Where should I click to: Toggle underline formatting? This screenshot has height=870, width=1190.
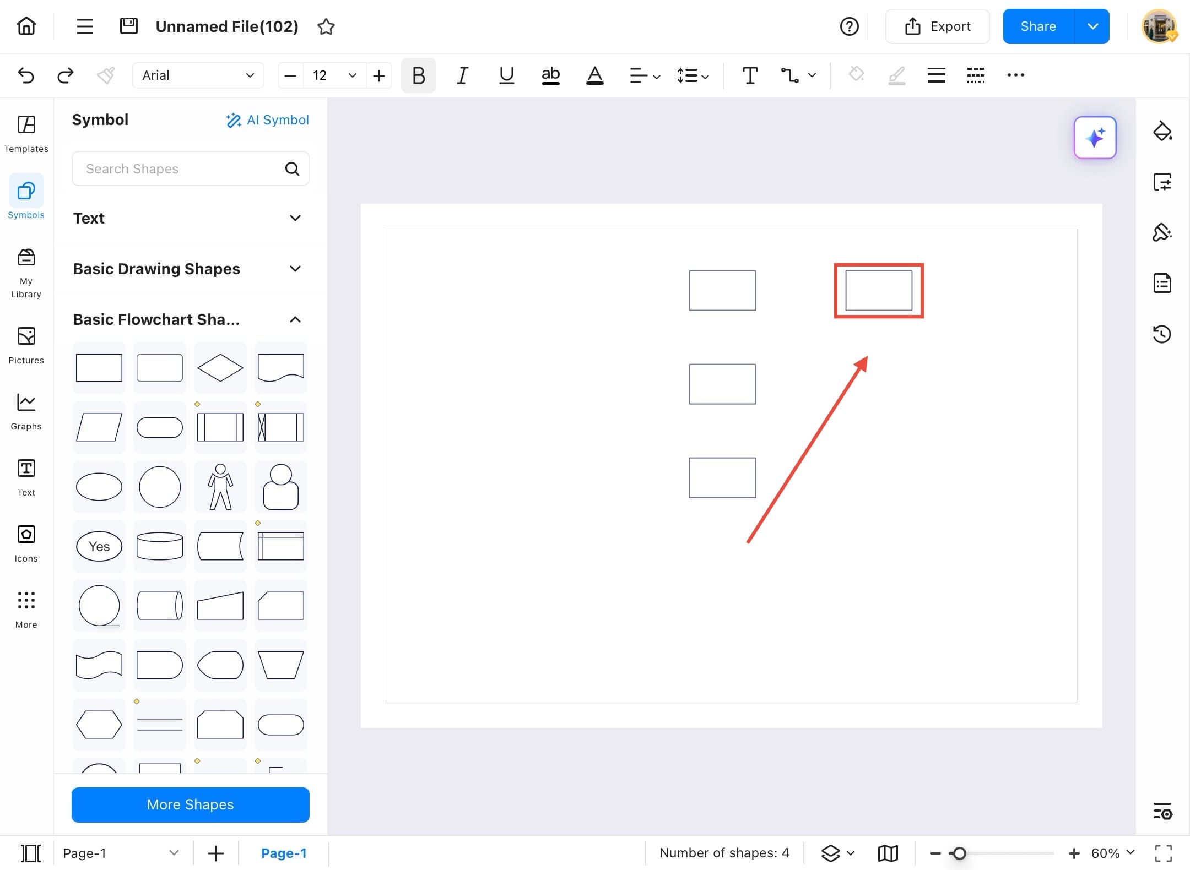point(506,75)
